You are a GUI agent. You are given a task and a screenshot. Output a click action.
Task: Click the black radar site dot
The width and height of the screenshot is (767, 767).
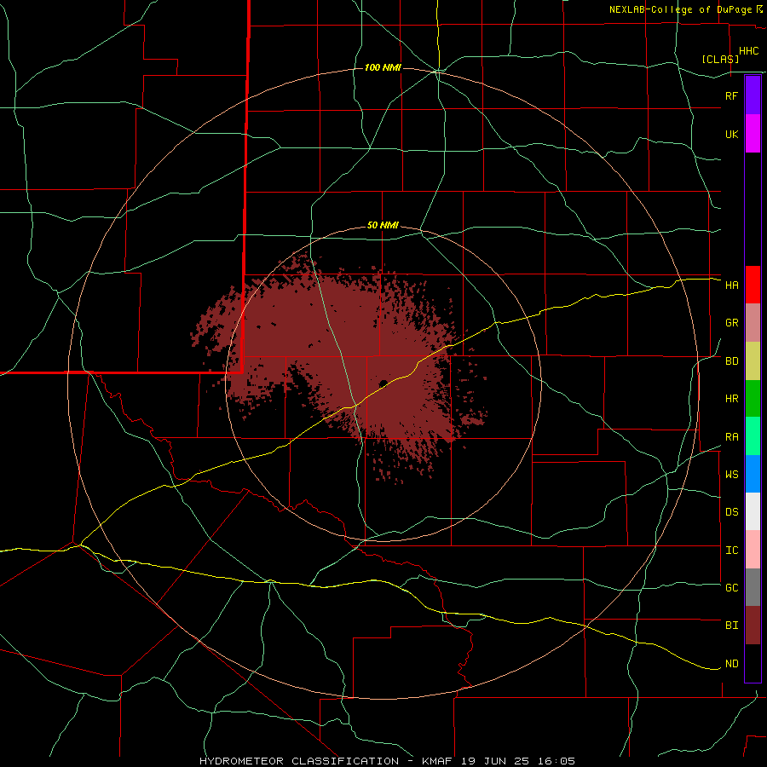coord(383,383)
